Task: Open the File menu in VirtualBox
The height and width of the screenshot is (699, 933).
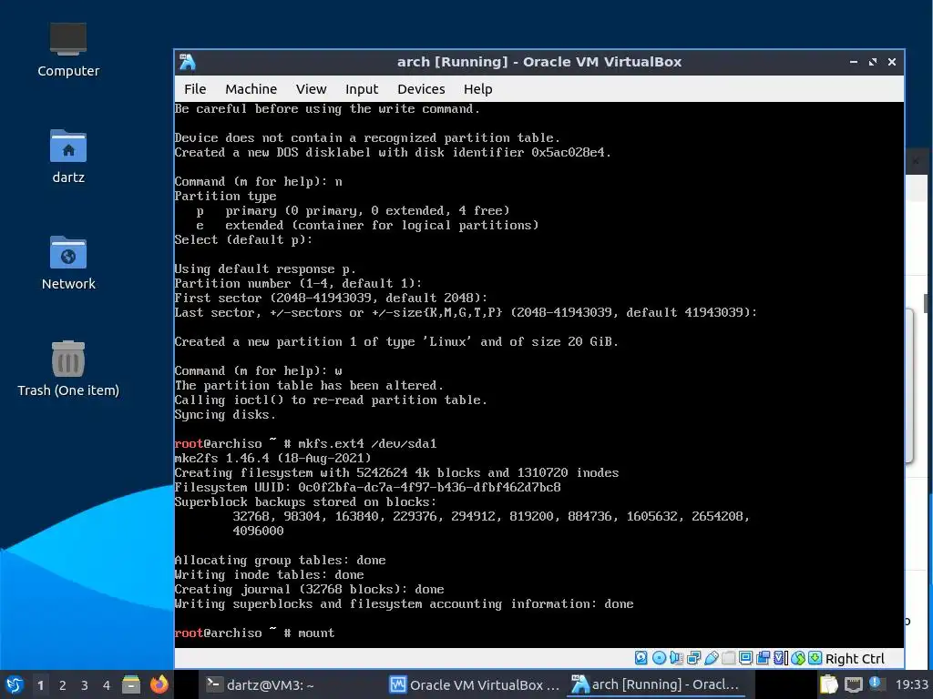Action: (195, 89)
